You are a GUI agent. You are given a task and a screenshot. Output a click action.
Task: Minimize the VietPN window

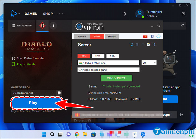[x=152, y=27]
